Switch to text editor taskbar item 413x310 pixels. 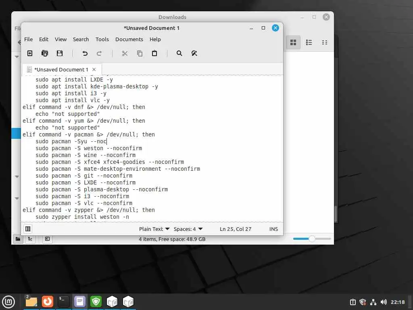[x=79, y=302]
